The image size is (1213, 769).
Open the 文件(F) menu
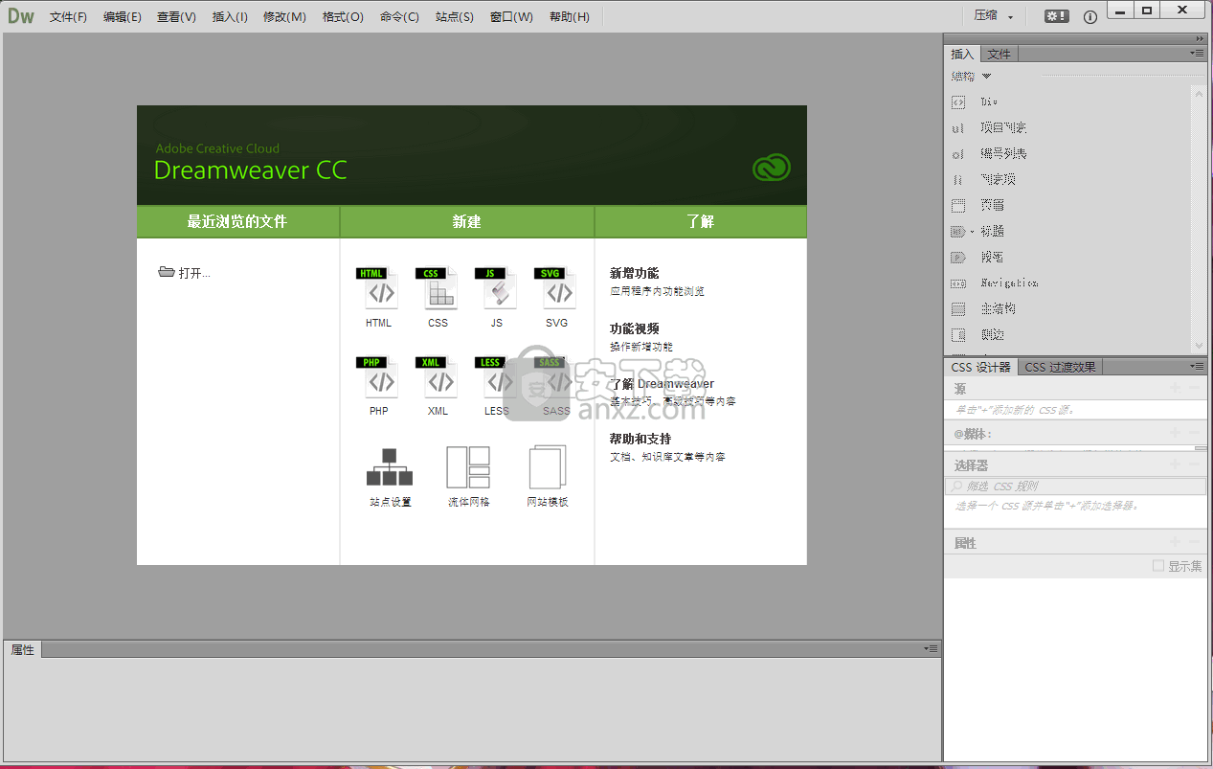coord(68,17)
